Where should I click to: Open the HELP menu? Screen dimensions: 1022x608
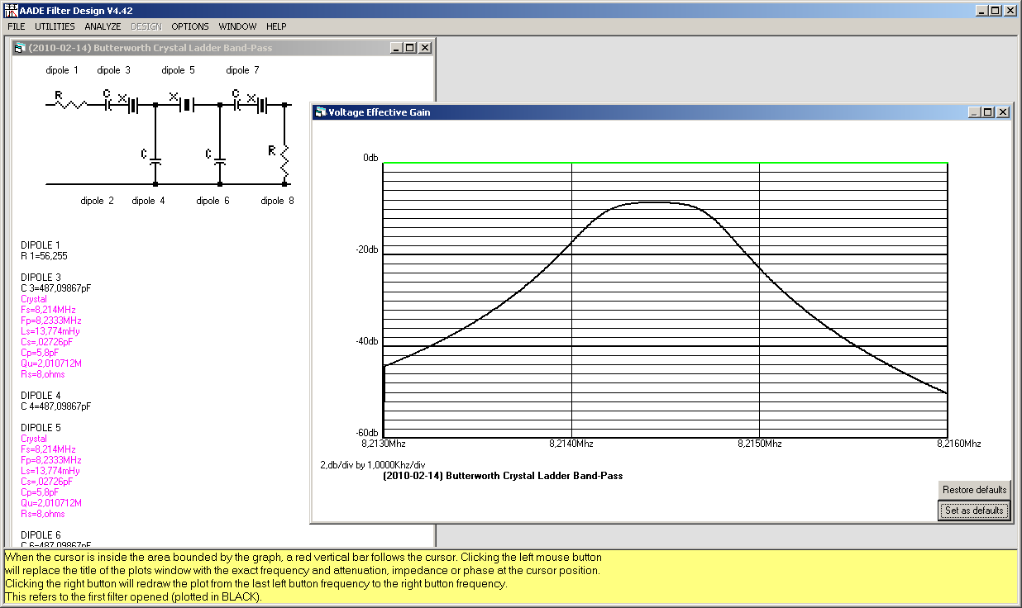276,26
